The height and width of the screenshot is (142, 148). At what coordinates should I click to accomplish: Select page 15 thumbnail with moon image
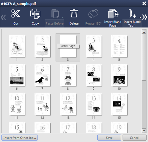[x=119, y=104]
